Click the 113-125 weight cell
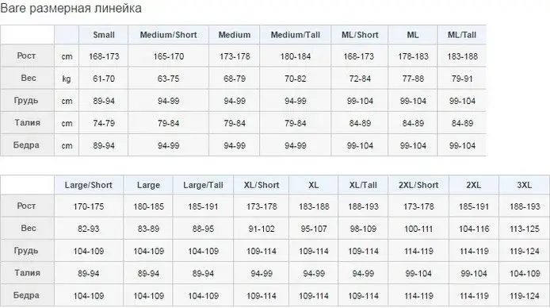Screen dimensions: 550x308 pos(525,229)
